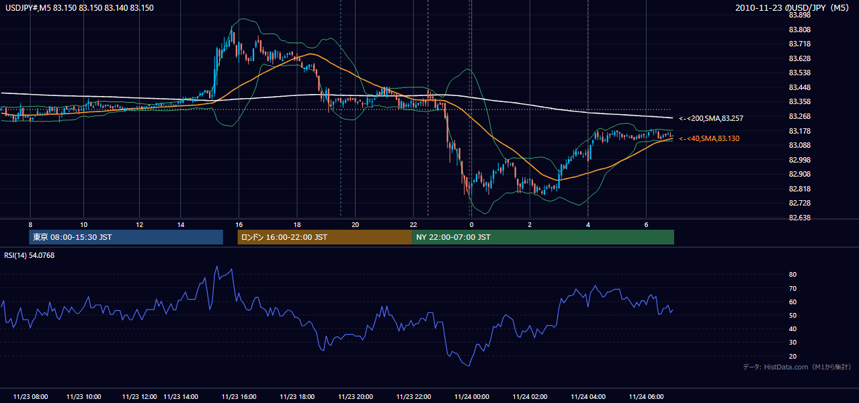Click the RSI(14) 54.0768 indicator label
This screenshot has width=859, height=403.
coord(30,255)
